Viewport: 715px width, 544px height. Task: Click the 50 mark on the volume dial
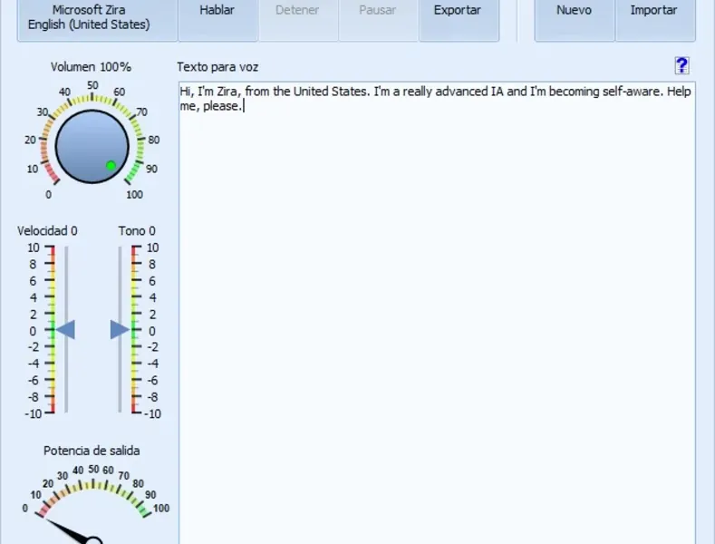[92, 85]
